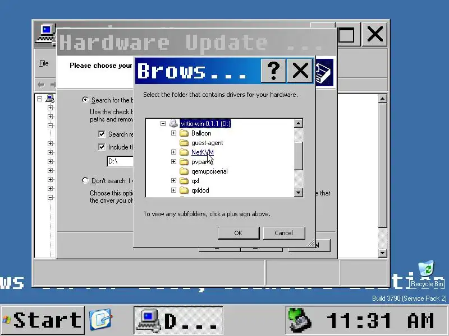This screenshot has width=449, height=336.
Task: Click the taskbar clock showing 11:31 AM
Action: [381, 320]
